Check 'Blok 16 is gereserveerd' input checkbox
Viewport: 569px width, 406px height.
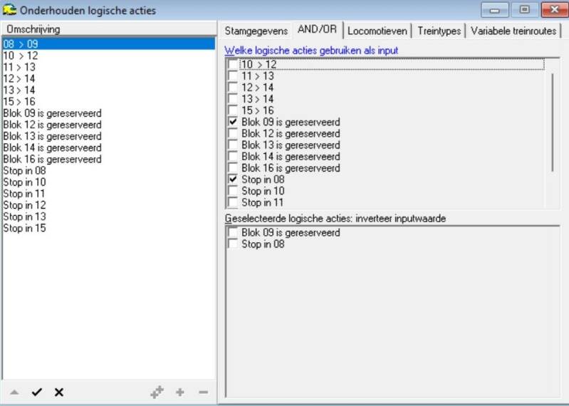[x=233, y=168]
